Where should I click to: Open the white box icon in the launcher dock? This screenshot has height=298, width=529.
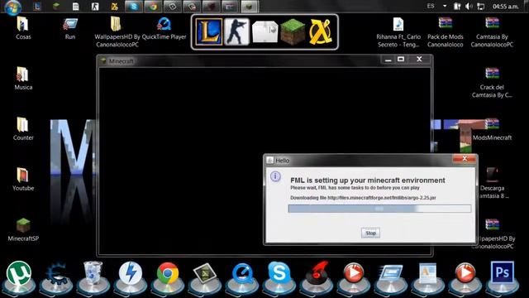264,32
